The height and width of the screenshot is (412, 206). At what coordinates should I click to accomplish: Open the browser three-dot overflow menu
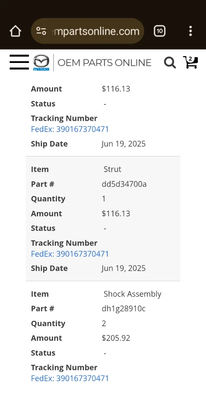tap(191, 31)
